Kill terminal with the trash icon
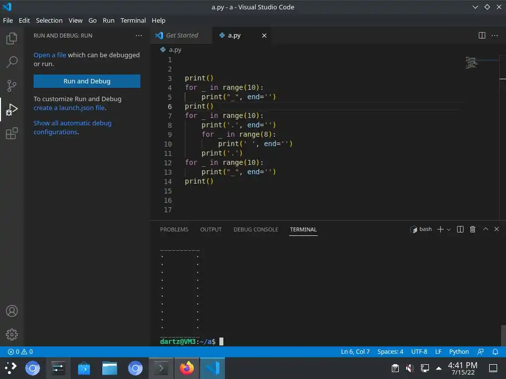Screen dimensions: 506x379 click(x=472, y=229)
